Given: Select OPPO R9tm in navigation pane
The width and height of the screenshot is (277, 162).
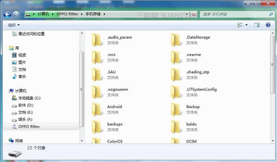Looking at the screenshot, I should coord(29,127).
